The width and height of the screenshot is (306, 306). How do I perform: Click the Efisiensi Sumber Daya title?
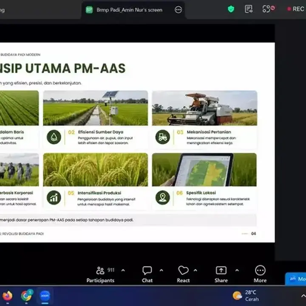click(x=101, y=132)
